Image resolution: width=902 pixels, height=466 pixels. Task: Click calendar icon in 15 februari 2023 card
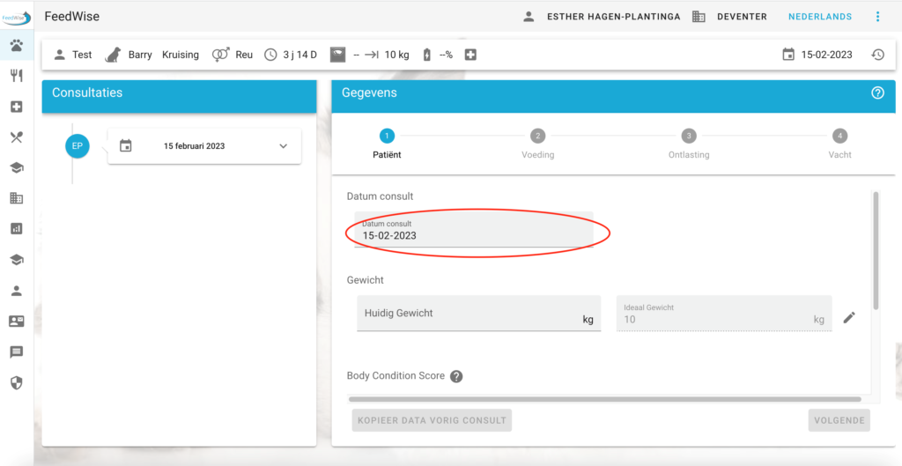125,146
